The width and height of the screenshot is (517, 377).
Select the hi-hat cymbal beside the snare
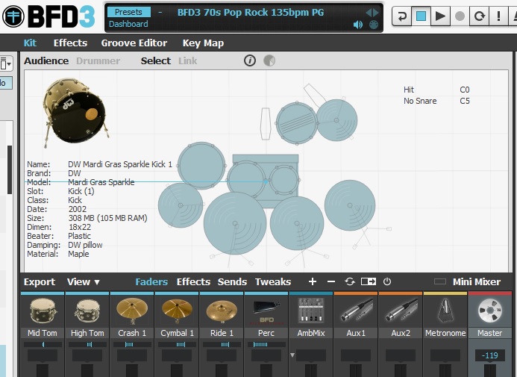pyautogui.click(x=336, y=120)
